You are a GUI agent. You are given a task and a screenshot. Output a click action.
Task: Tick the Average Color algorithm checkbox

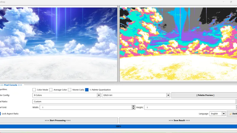point(51,90)
